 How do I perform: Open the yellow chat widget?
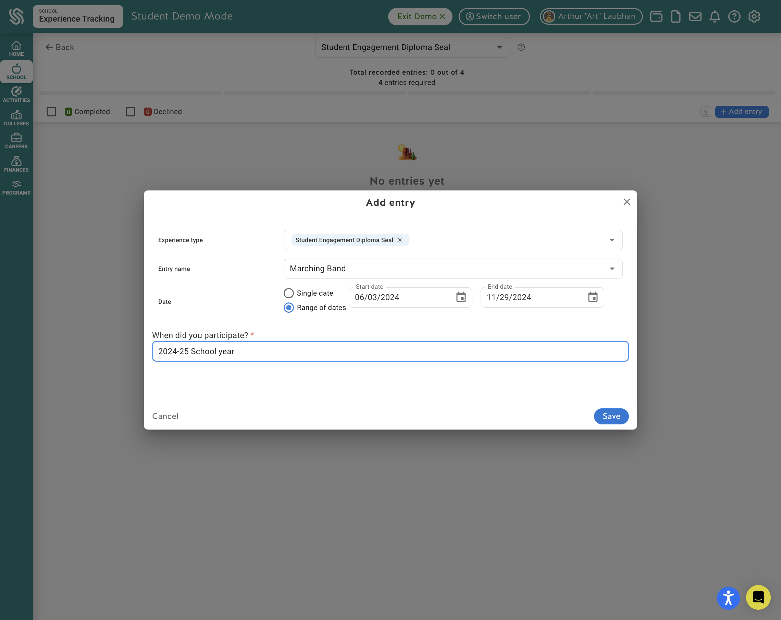point(758,597)
